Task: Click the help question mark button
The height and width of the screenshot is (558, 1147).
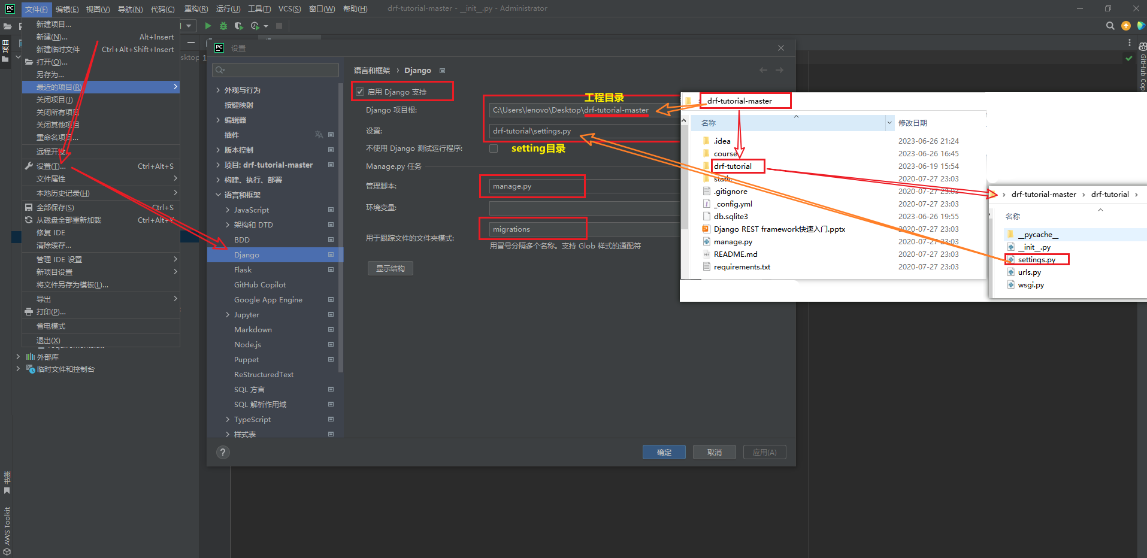Action: 223,453
